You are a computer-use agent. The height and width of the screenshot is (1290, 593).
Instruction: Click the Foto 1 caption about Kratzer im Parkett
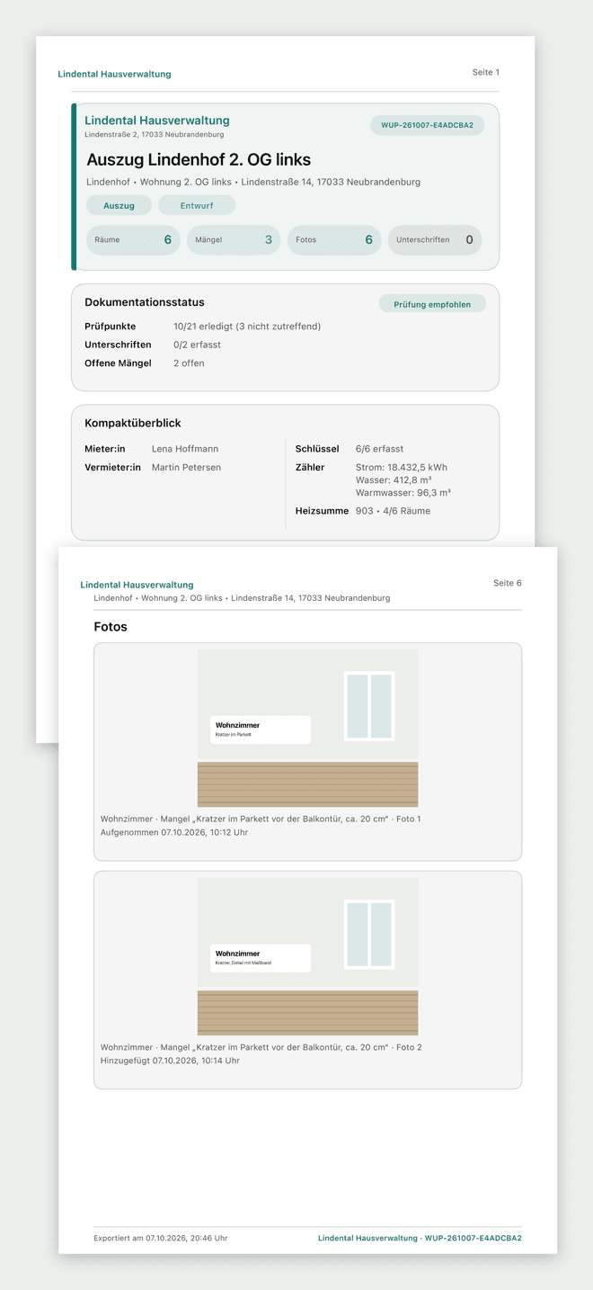click(261, 820)
